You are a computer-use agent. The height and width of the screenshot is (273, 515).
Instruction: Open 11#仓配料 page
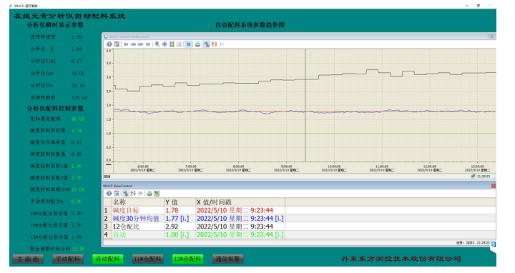click(x=148, y=259)
